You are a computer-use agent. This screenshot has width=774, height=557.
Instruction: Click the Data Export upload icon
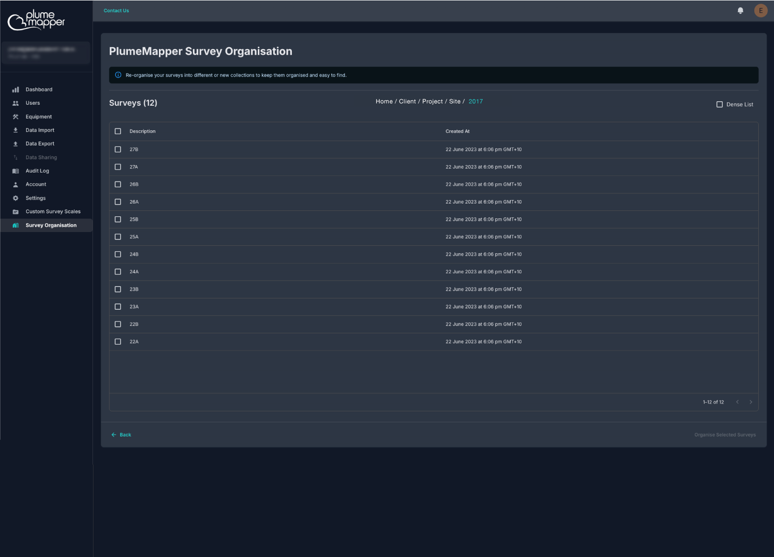(16, 144)
